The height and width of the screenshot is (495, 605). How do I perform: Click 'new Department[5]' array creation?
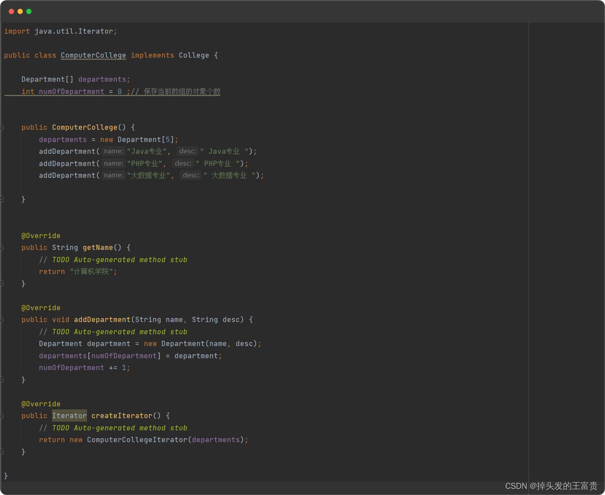coord(137,140)
